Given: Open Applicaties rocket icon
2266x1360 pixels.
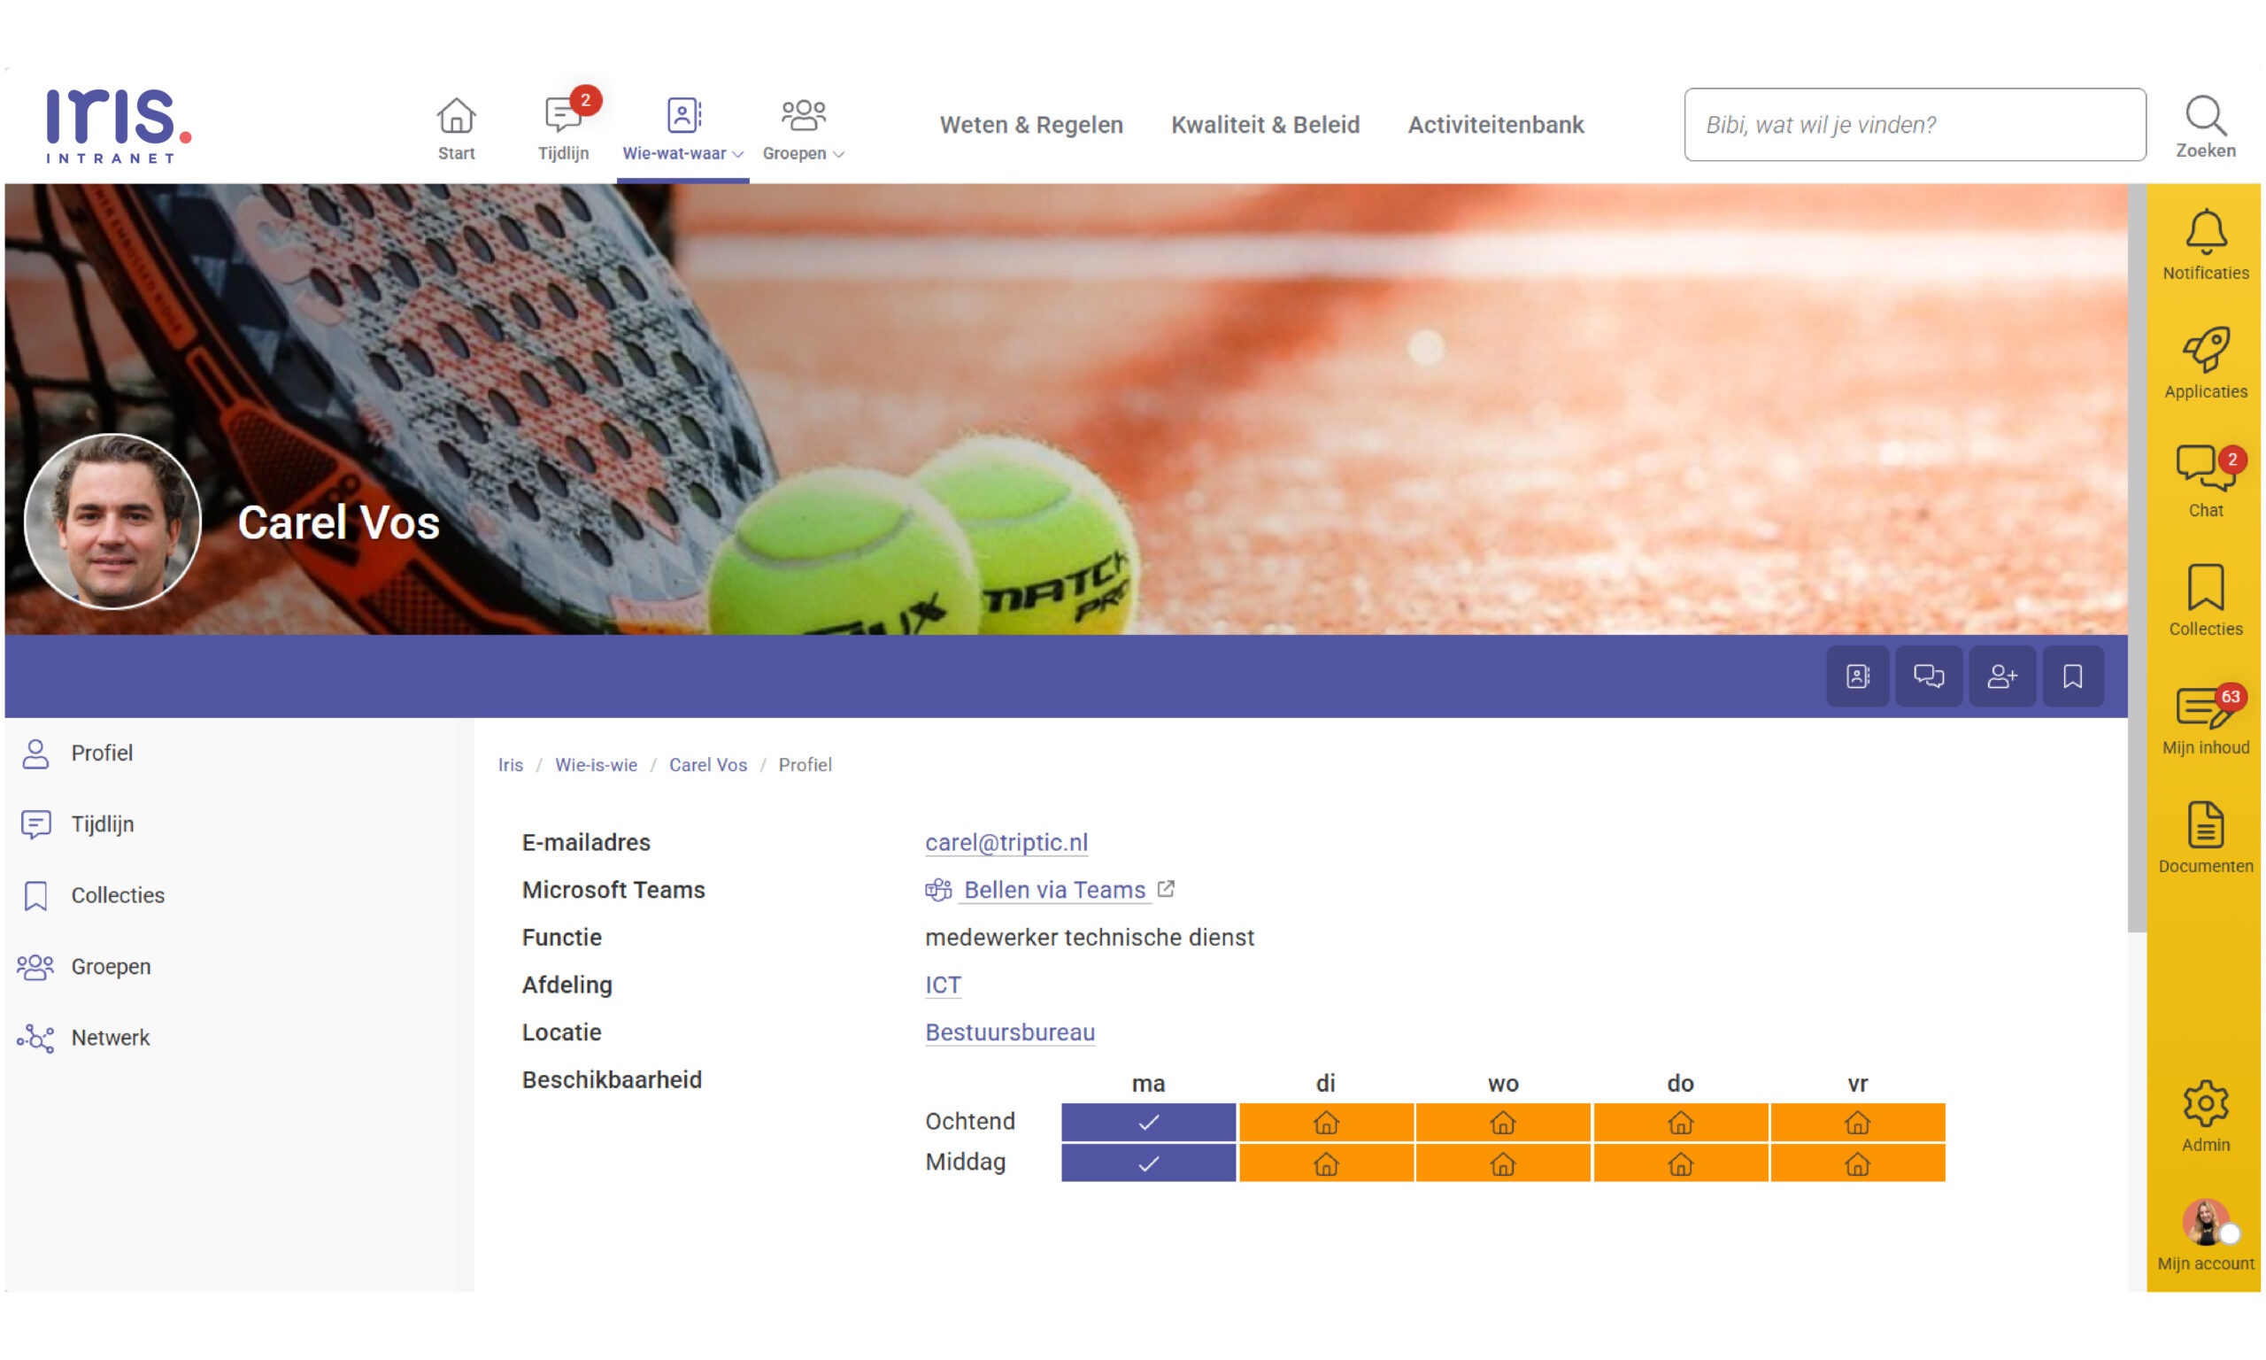Looking at the screenshot, I should click(x=2206, y=349).
